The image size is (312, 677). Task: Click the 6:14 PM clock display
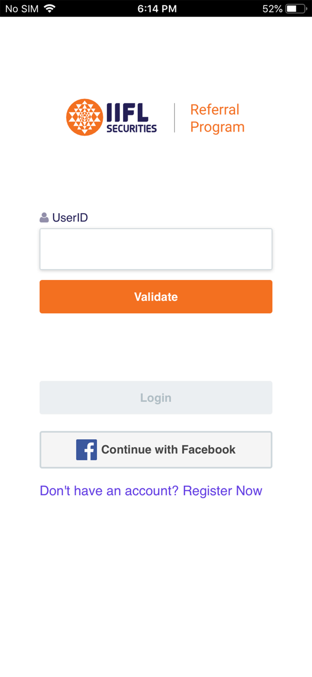[157, 8]
